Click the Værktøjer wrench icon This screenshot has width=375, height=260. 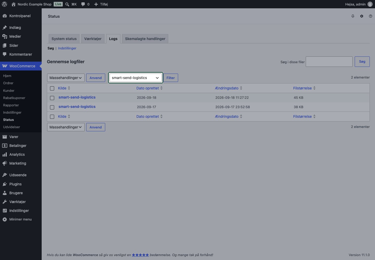tap(5, 202)
